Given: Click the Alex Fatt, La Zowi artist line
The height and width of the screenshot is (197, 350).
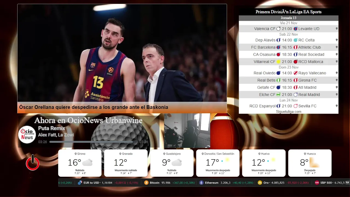Looking at the screenshot, I should coord(56,135).
